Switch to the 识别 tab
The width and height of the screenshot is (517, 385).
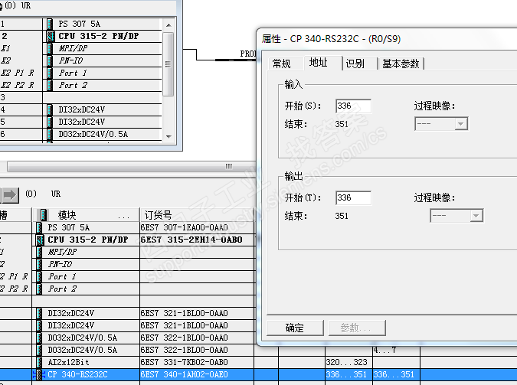click(x=355, y=64)
